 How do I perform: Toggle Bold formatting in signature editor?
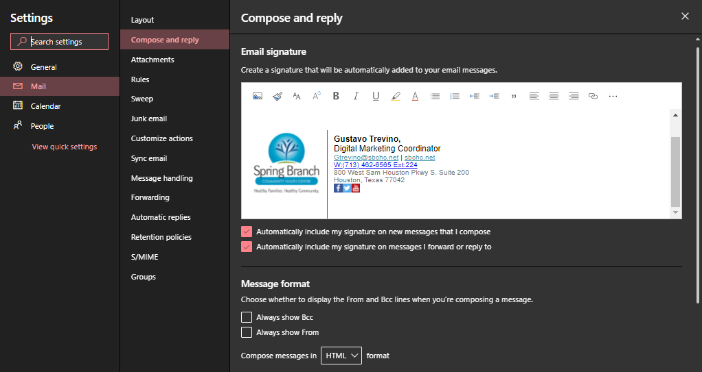click(336, 97)
